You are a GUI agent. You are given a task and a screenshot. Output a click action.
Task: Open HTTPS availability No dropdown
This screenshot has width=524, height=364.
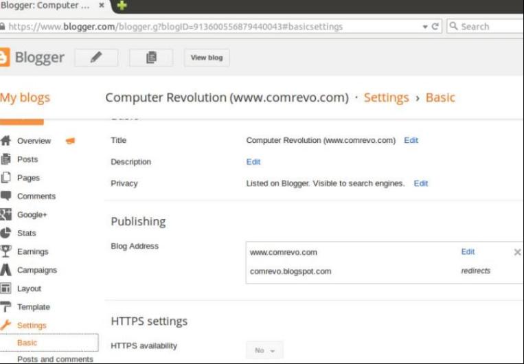(264, 350)
